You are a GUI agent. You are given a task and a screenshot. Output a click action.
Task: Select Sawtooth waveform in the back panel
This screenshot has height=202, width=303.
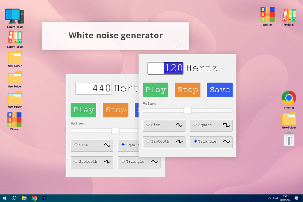(x=92, y=162)
